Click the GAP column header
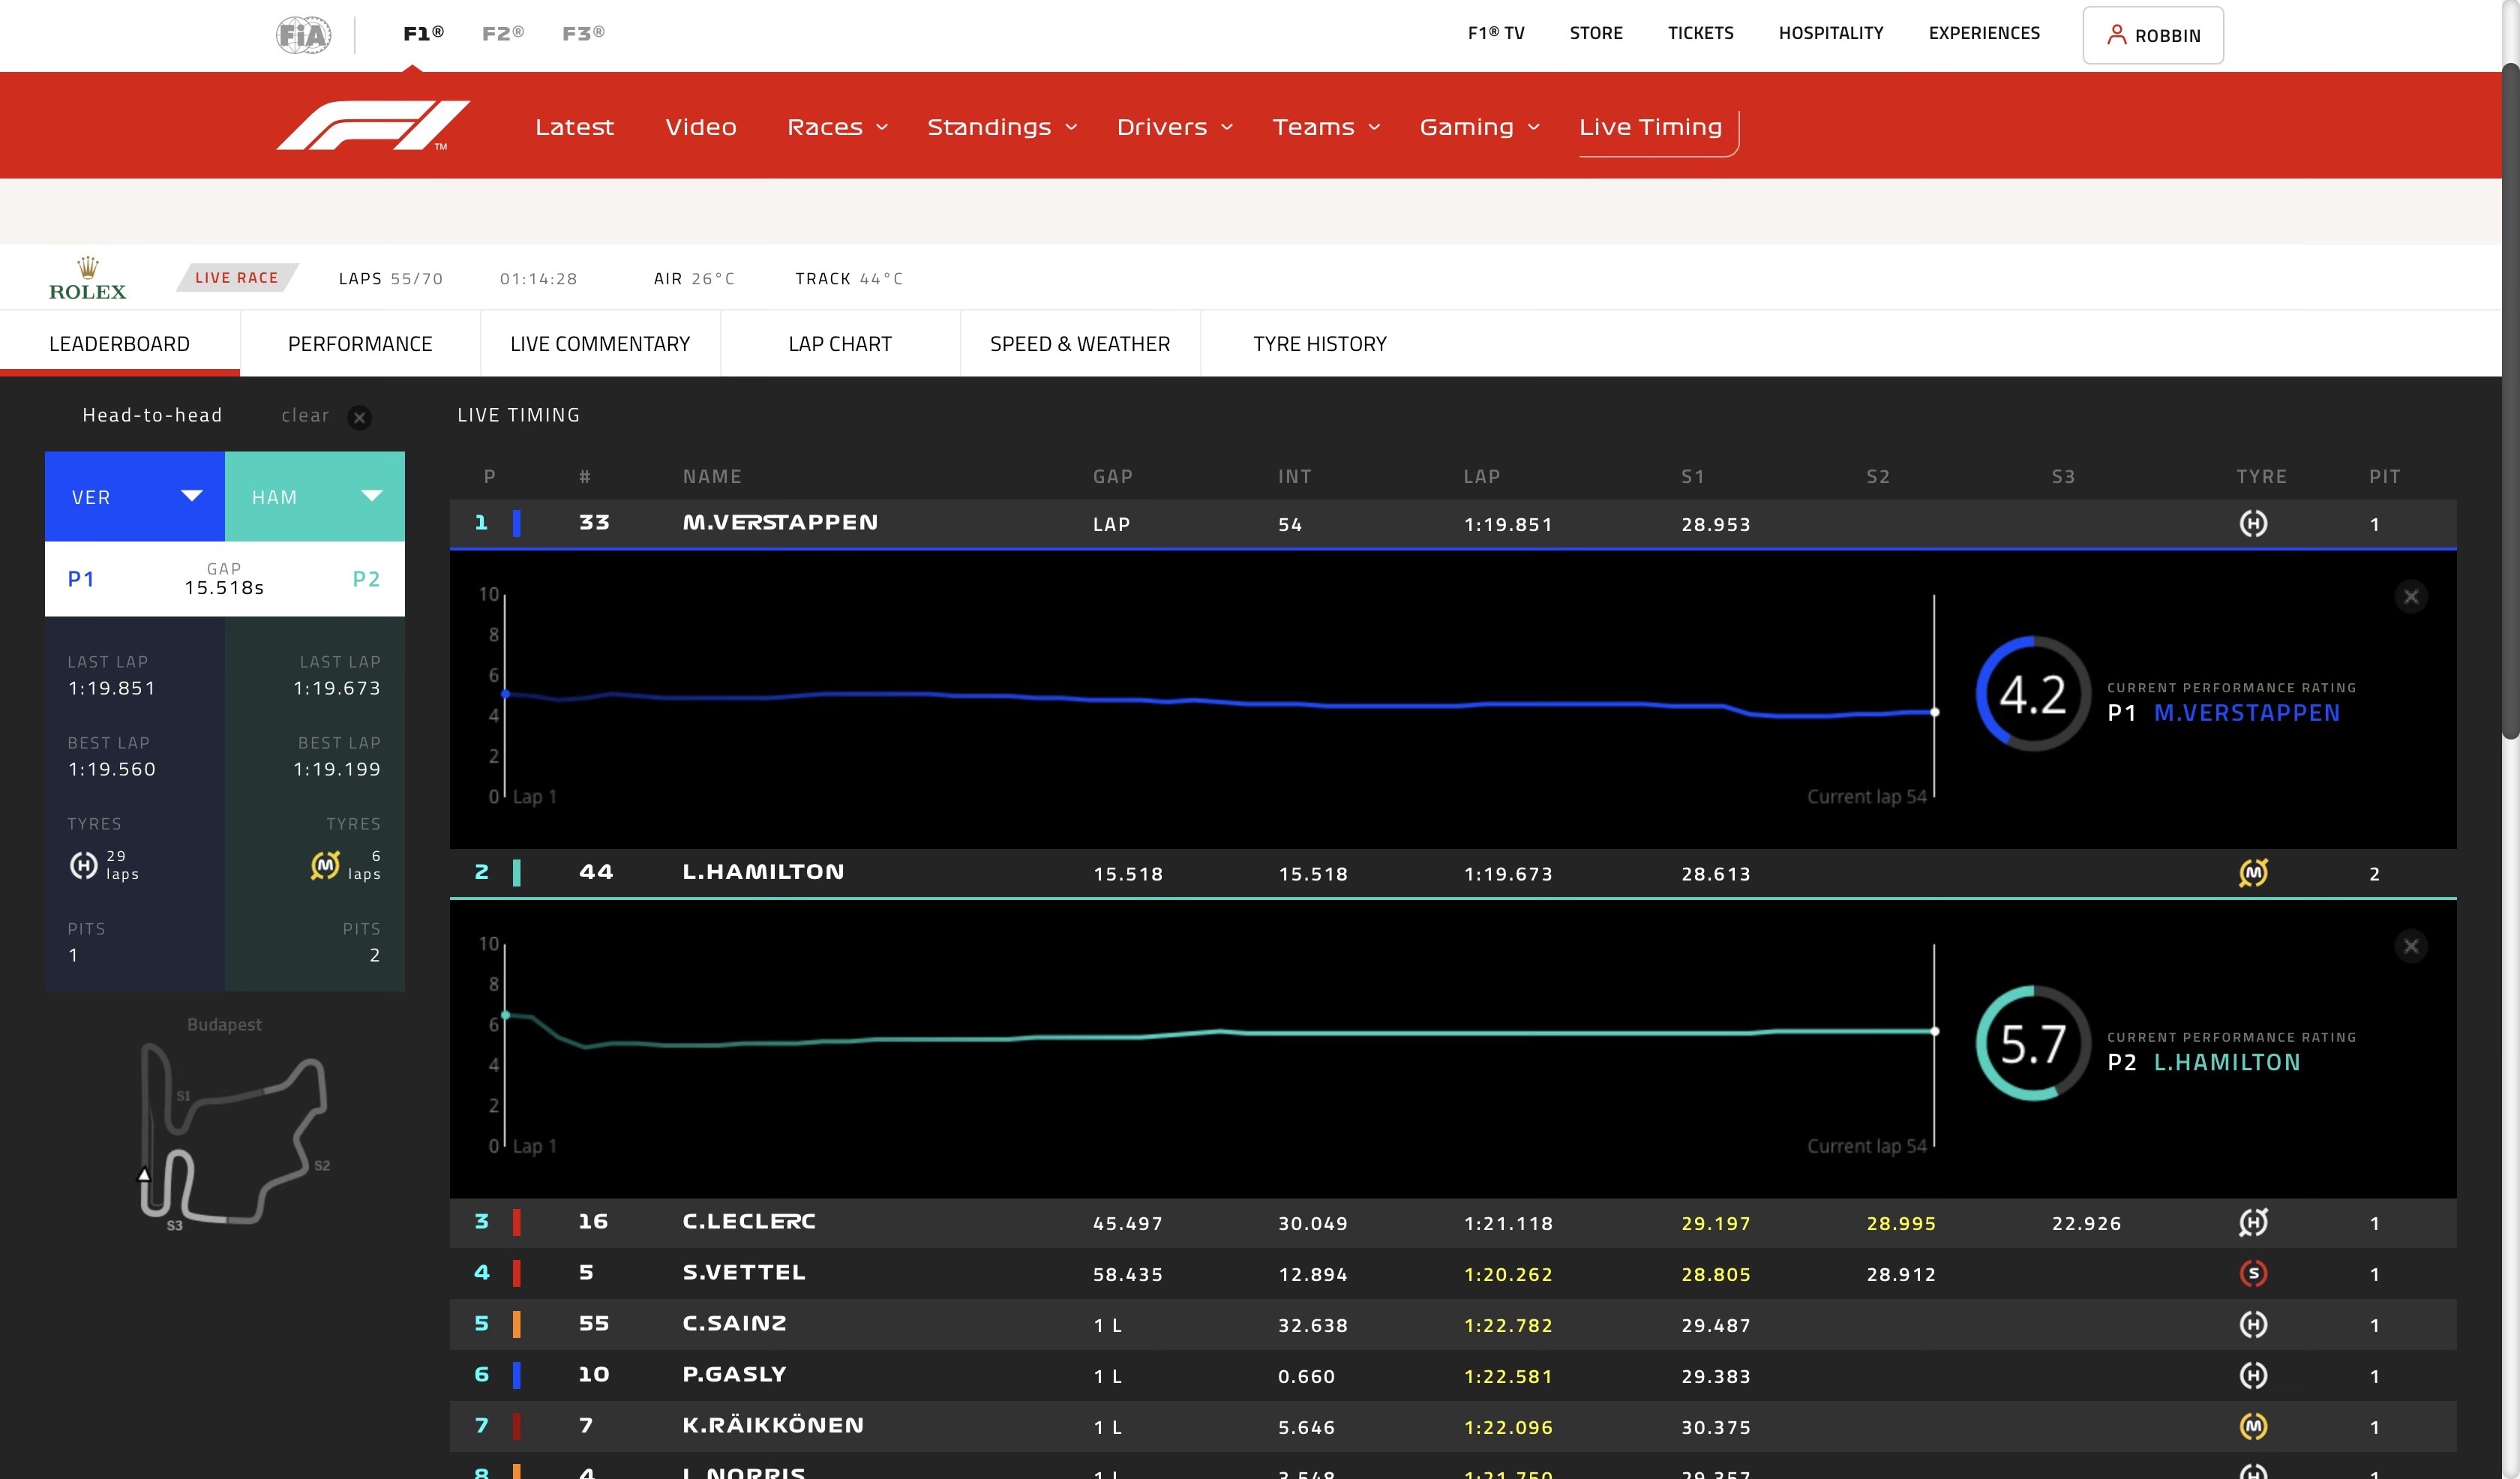Image resolution: width=2520 pixels, height=1479 pixels. [1112, 477]
